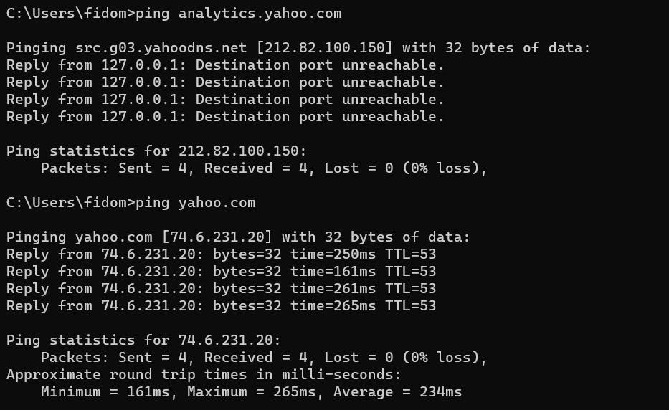669x410 pixels.
Task: Click the reply showing time=161ms
Action: click(221, 272)
